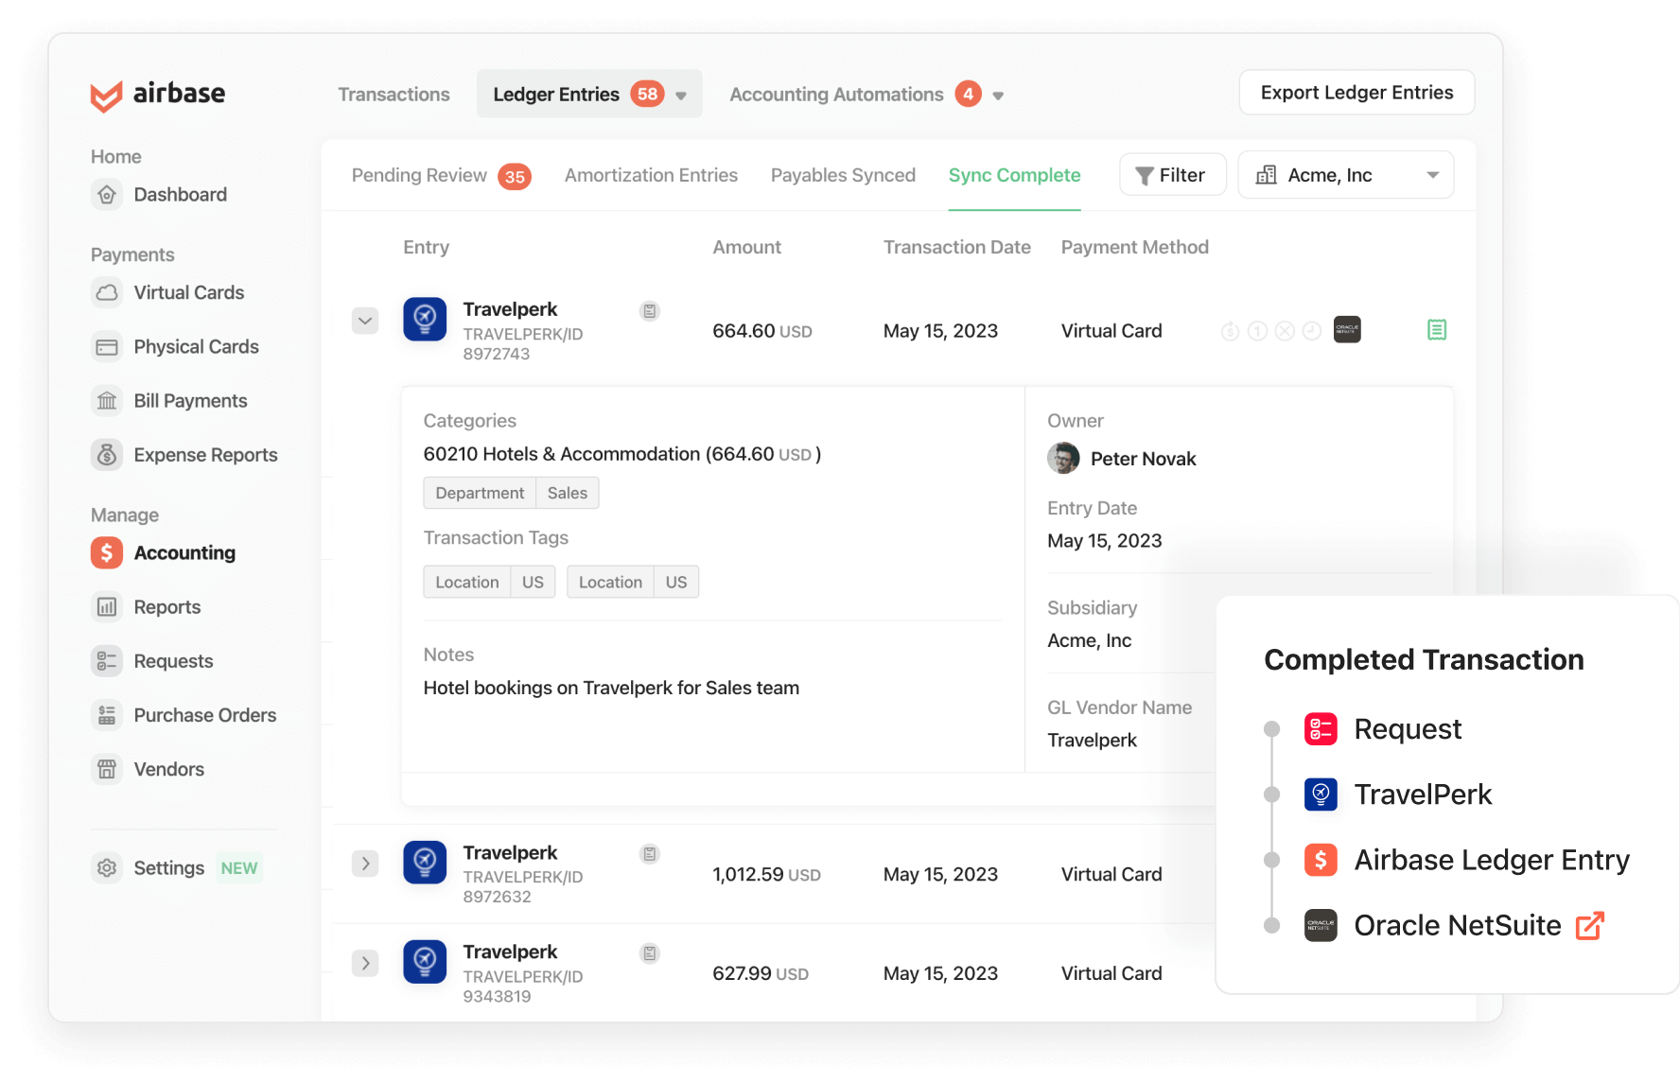Select Accounting in the Manage menu

(164, 553)
